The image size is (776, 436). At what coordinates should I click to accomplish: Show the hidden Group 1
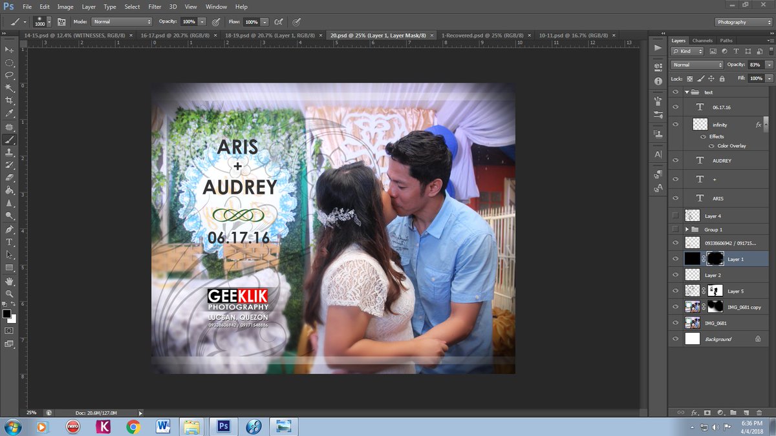click(x=676, y=229)
